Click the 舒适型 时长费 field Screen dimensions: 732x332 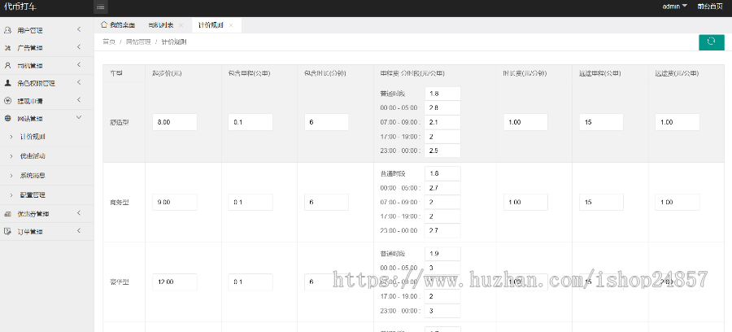click(x=525, y=122)
